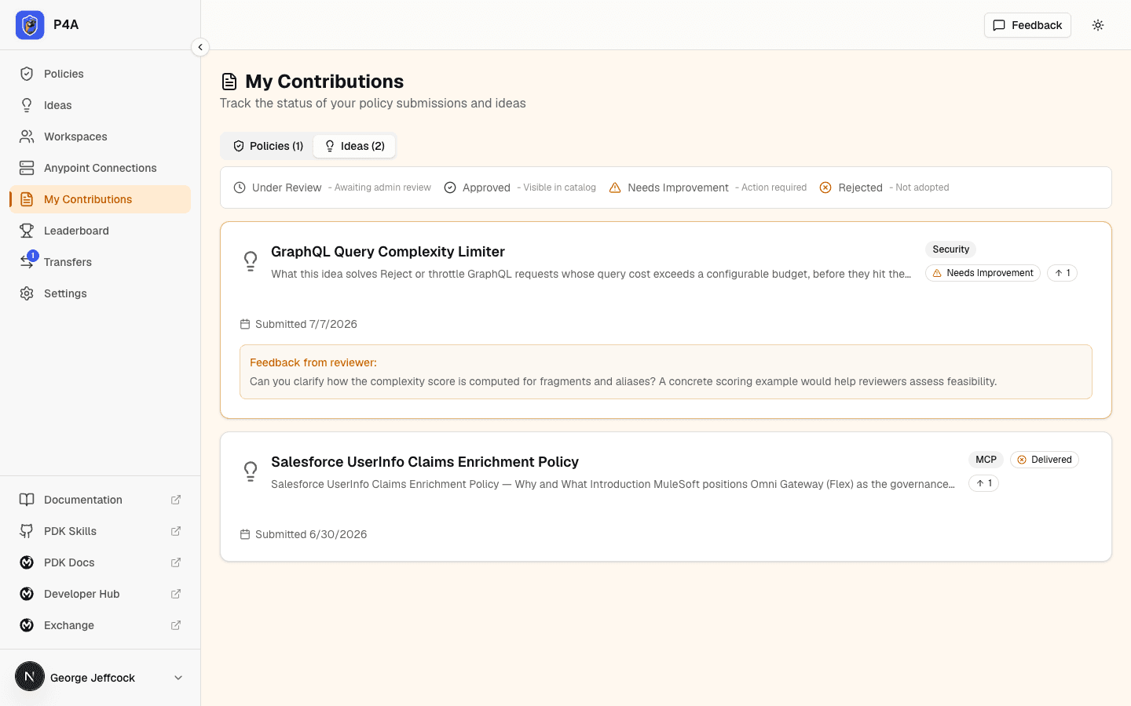Click Submitted 6/30/2026 date
The image size is (1131, 706).
311,534
